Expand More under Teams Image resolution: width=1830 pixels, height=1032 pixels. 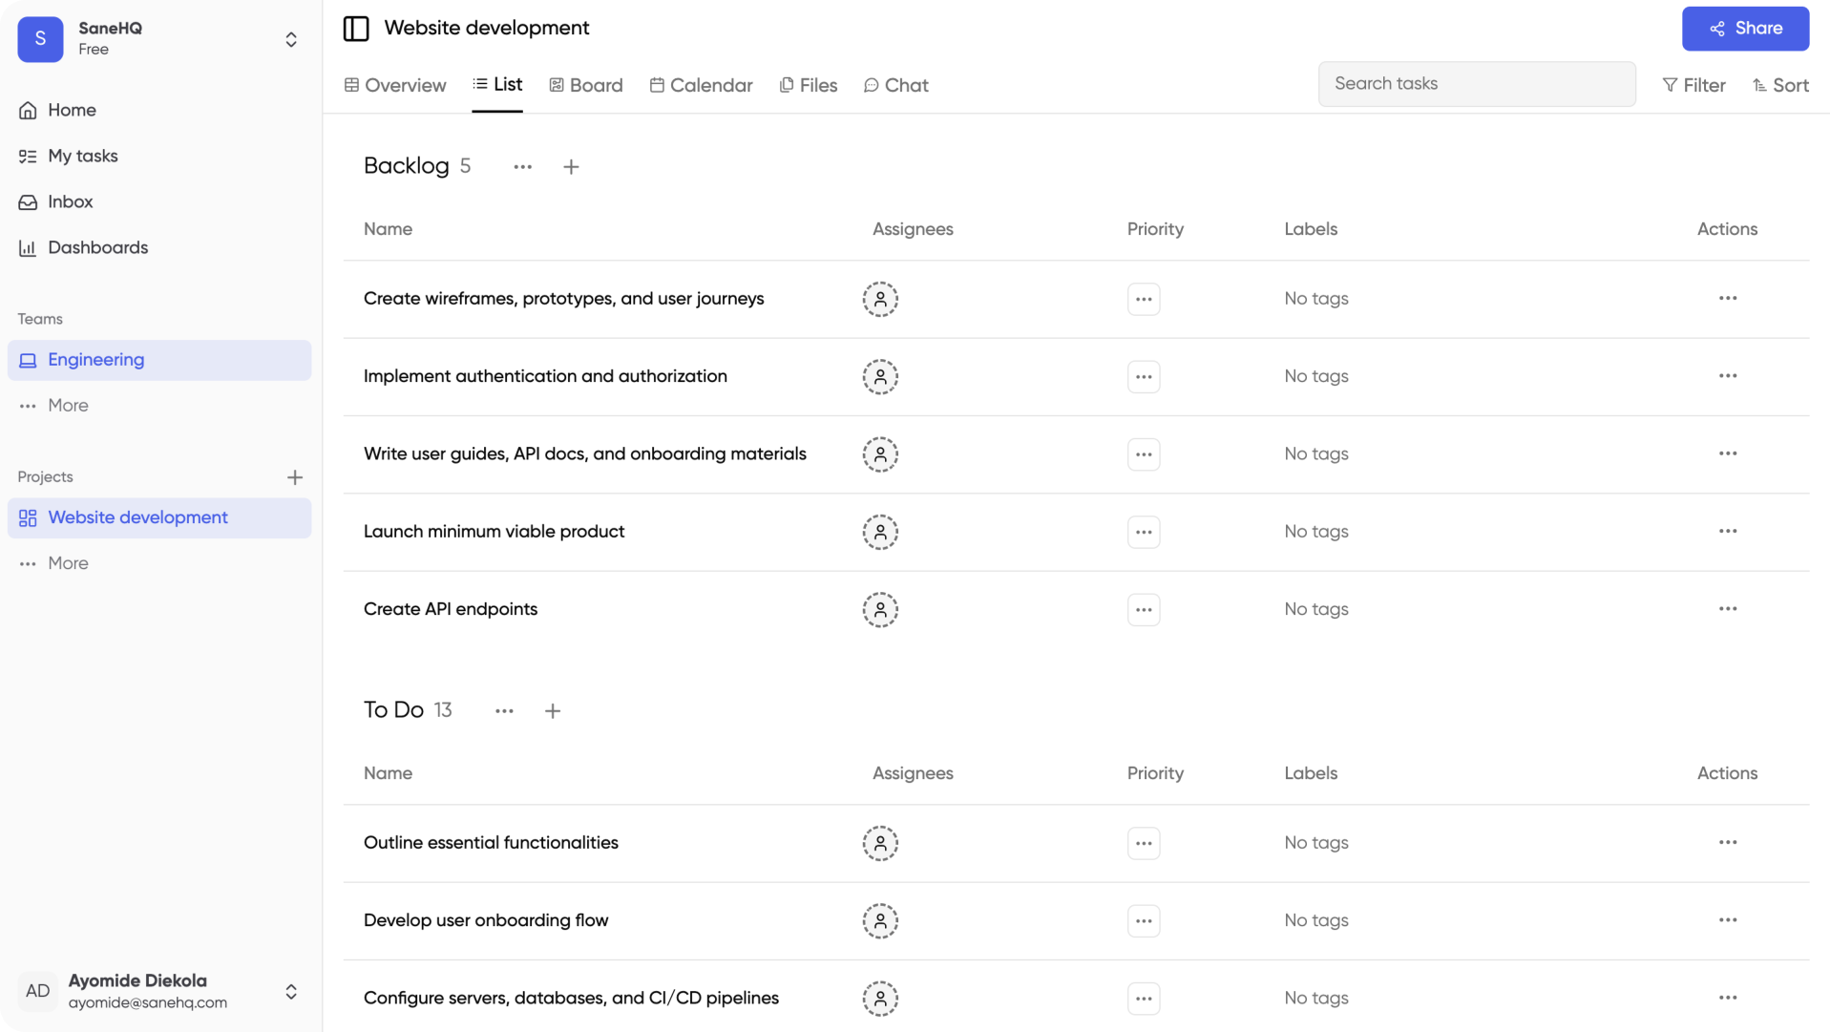(x=68, y=406)
